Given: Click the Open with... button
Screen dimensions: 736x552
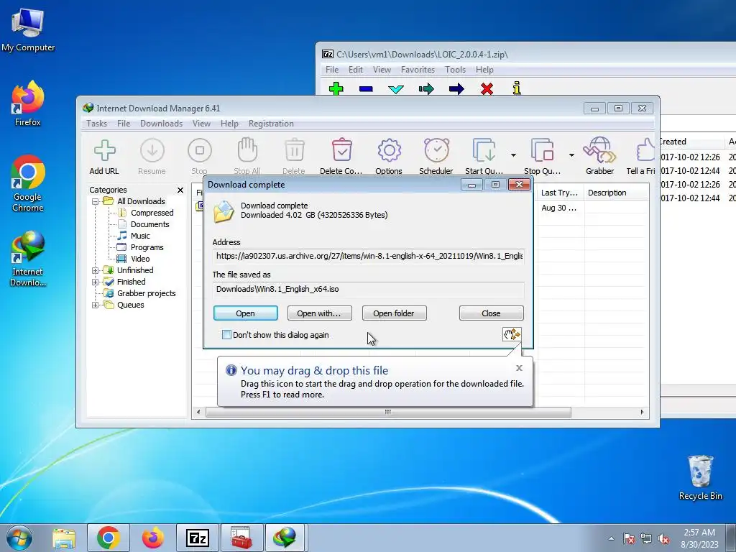Looking at the screenshot, I should coord(320,313).
